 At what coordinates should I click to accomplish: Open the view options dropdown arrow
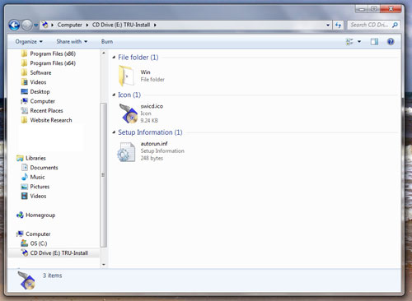pyautogui.click(x=359, y=42)
